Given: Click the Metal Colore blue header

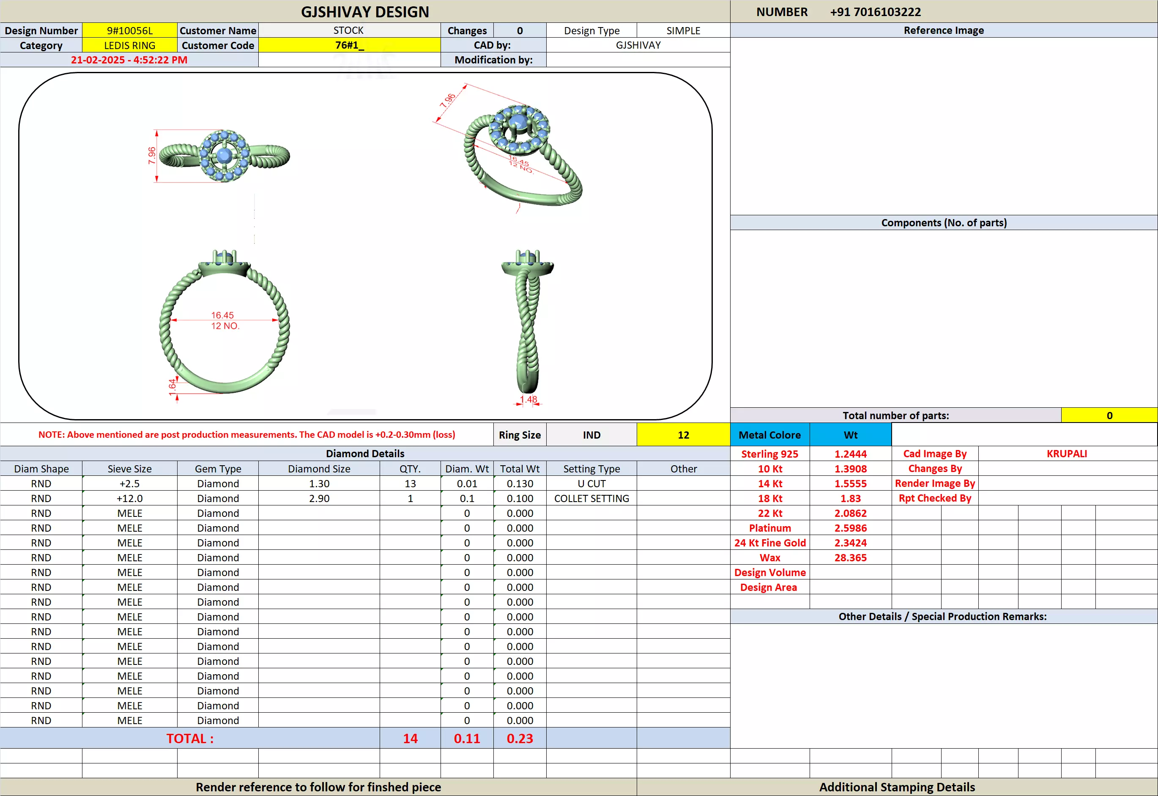Looking at the screenshot, I should pos(769,435).
